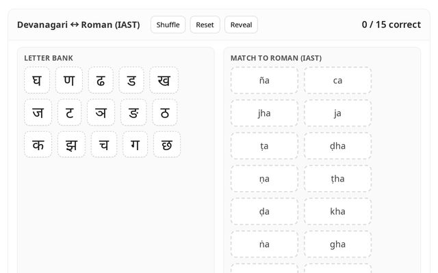Click the Reveal button
438x273 pixels.
241,25
